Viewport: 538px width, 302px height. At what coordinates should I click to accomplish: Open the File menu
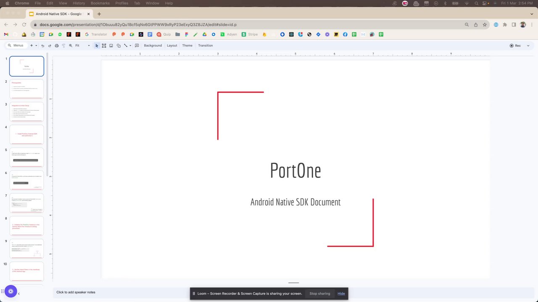tap(38, 3)
